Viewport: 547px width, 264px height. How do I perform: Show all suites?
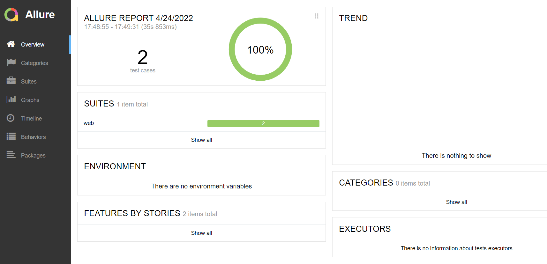point(201,140)
